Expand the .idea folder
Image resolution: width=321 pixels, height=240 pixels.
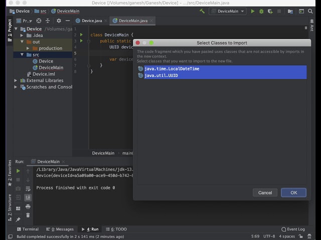coord(22,35)
